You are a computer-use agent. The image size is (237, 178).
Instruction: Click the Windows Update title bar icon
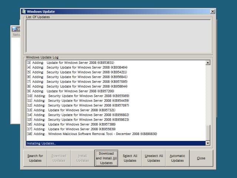pos(24,11)
